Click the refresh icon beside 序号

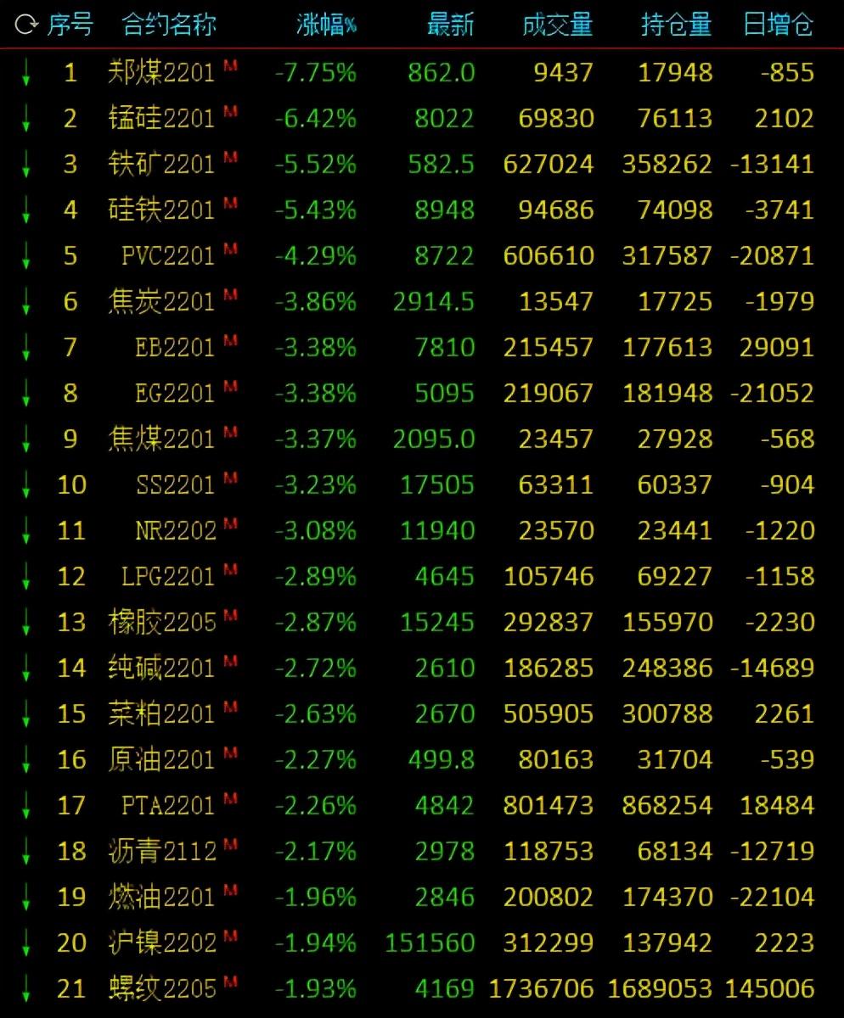pos(26,25)
